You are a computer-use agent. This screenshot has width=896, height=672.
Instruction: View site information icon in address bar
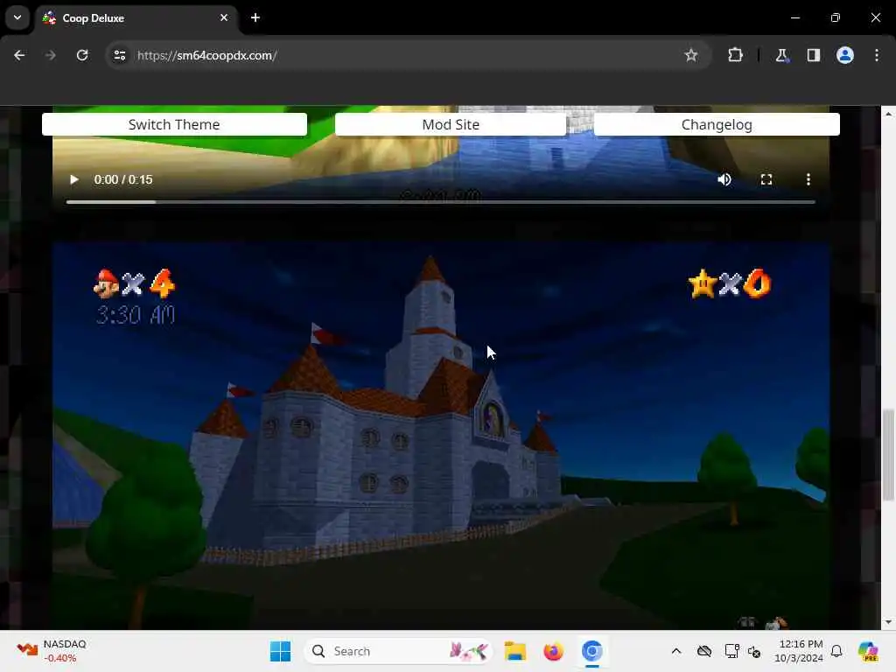pos(119,55)
